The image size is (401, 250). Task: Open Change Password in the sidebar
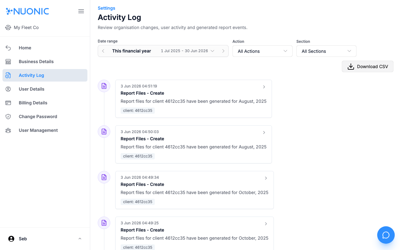45,117
